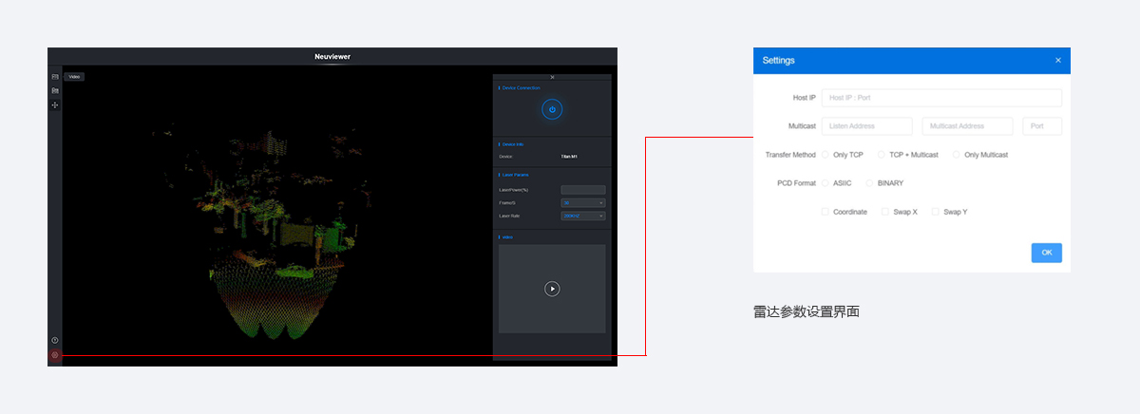
Task: Click the Settings dialog title
Action: coord(779,60)
